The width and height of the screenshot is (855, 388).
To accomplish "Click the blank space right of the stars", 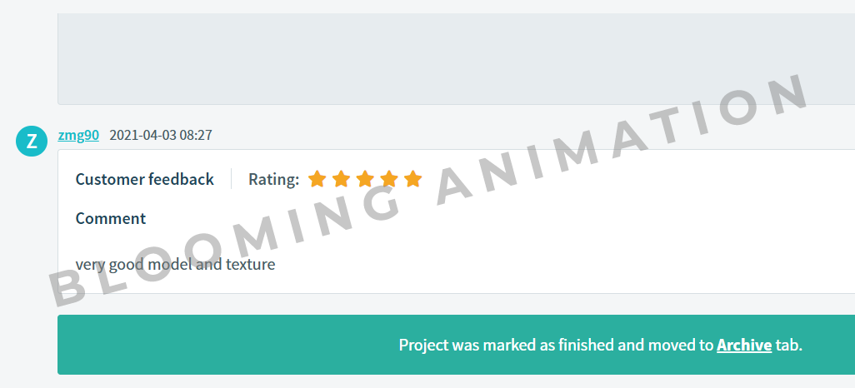I will [625, 179].
